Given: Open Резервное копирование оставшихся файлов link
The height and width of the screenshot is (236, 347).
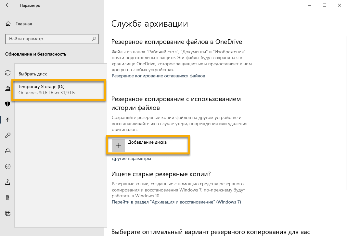Looking at the screenshot, I should pos(158,76).
